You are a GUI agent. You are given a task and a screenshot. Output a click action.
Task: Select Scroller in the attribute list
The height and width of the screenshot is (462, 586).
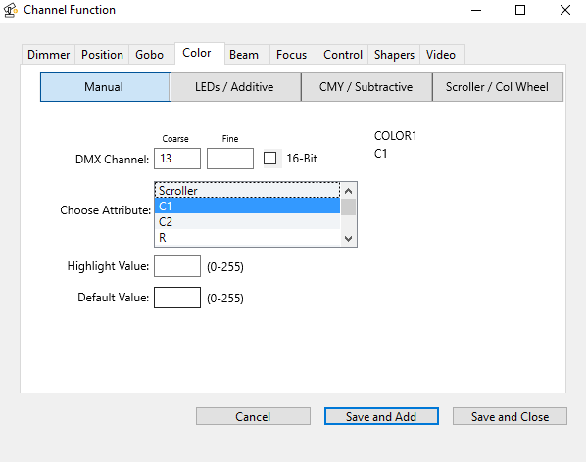tap(247, 190)
